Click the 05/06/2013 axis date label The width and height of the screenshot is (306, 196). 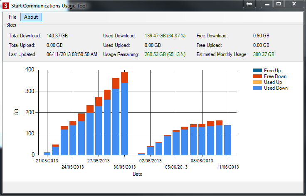(176, 167)
